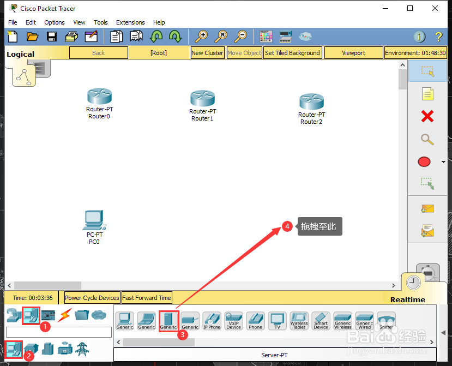The image size is (452, 366).
Task: Switch to the Logical workspace tab
Action: 21,54
